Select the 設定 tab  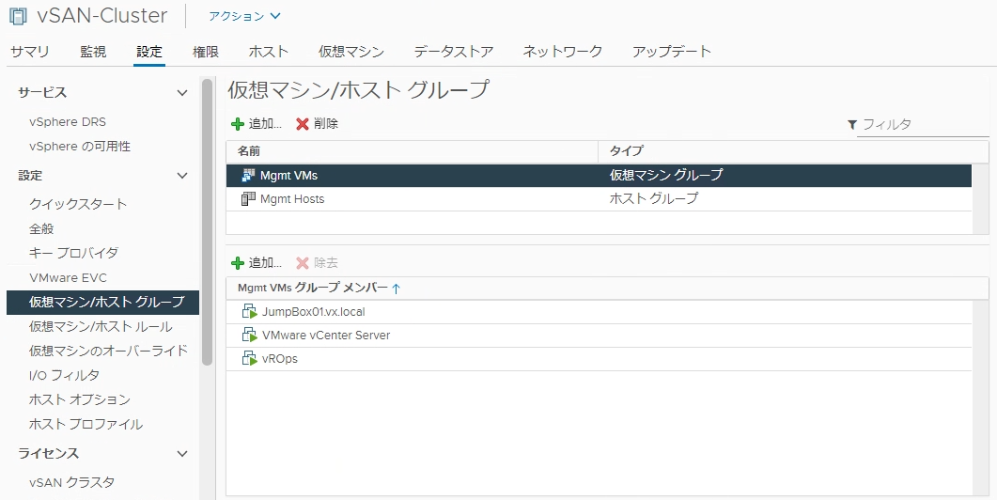(x=149, y=52)
